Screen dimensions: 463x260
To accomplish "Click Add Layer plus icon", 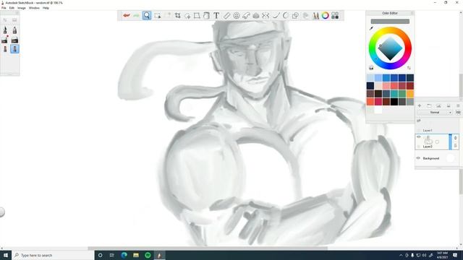I will [420, 105].
